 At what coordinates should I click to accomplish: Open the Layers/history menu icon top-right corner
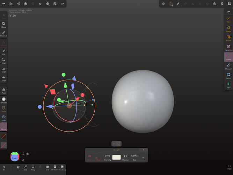[229, 4]
